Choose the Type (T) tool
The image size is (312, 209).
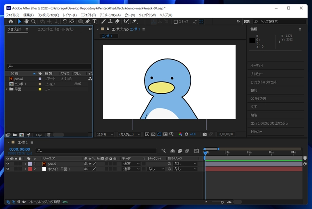click(x=94, y=21)
